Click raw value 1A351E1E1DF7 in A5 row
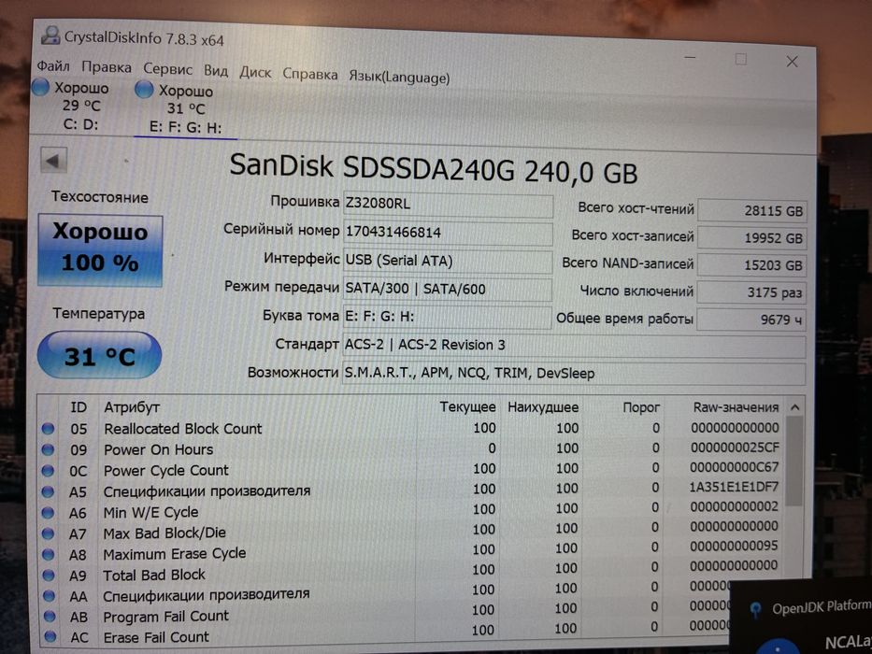Screen dimensions: 872x654 click(734, 487)
